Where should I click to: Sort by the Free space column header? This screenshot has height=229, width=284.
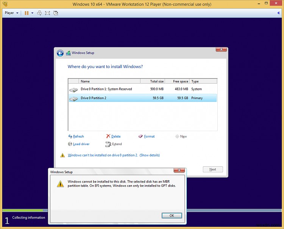pos(177,81)
